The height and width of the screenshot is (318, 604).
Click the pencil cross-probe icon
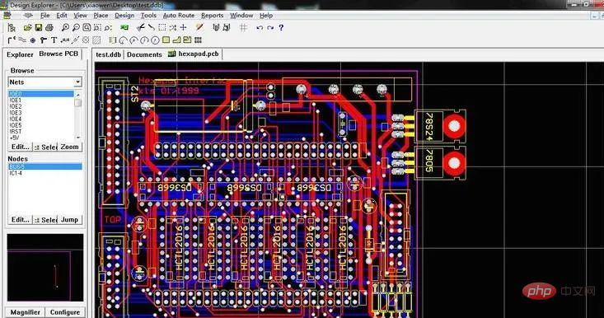pyautogui.click(x=199, y=27)
